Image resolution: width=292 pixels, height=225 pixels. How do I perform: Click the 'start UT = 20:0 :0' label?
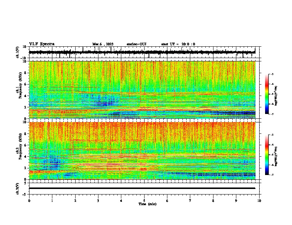178,44
